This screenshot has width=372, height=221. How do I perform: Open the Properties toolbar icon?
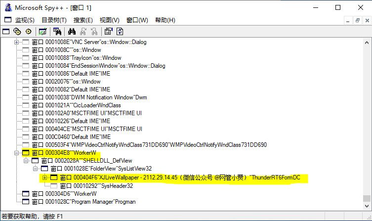(109, 31)
